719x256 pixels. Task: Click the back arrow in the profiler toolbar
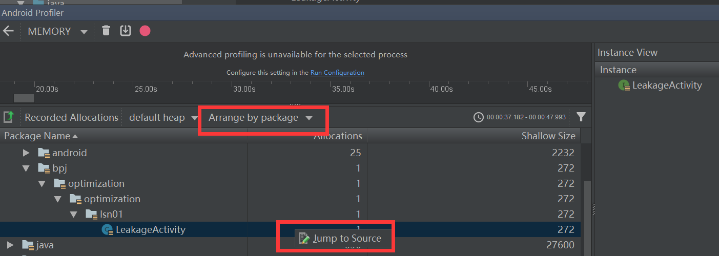tap(8, 31)
